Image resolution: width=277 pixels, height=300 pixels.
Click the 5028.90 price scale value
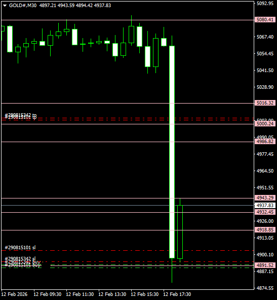click(x=265, y=87)
